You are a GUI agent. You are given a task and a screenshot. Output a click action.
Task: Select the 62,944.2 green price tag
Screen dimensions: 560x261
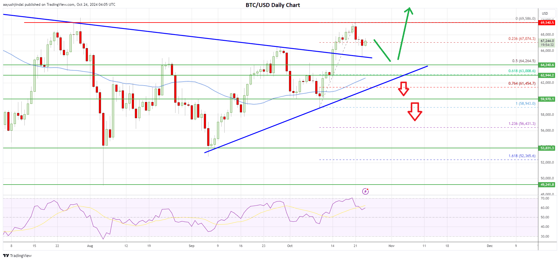[x=547, y=75]
